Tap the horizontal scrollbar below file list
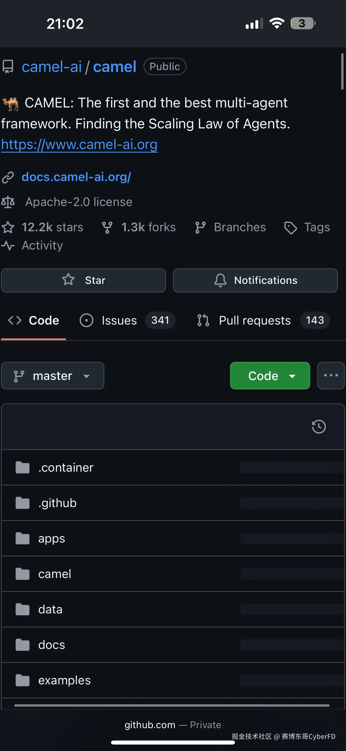This screenshot has height=751, width=346. (x=172, y=705)
